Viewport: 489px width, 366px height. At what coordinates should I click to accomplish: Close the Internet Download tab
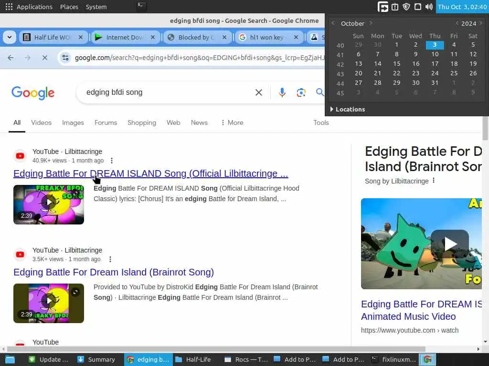click(x=153, y=37)
